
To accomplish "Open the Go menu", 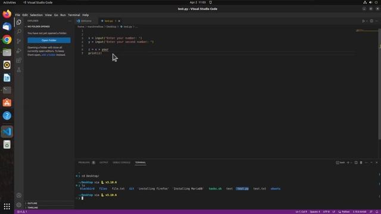I will pos(56,15).
